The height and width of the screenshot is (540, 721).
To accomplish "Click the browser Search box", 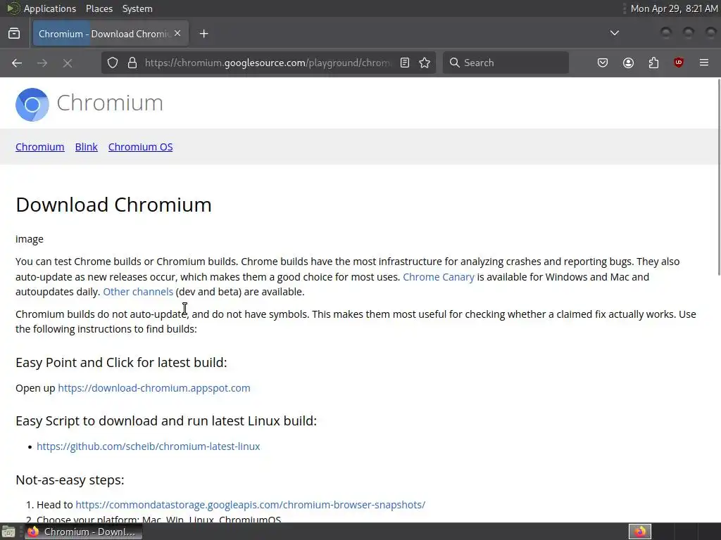I will [506, 63].
